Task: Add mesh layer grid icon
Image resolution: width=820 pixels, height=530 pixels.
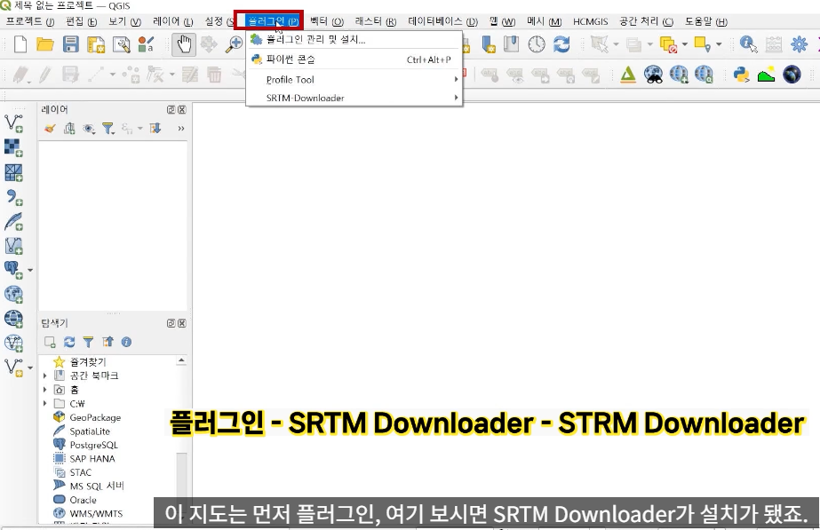Action: pyautogui.click(x=13, y=172)
